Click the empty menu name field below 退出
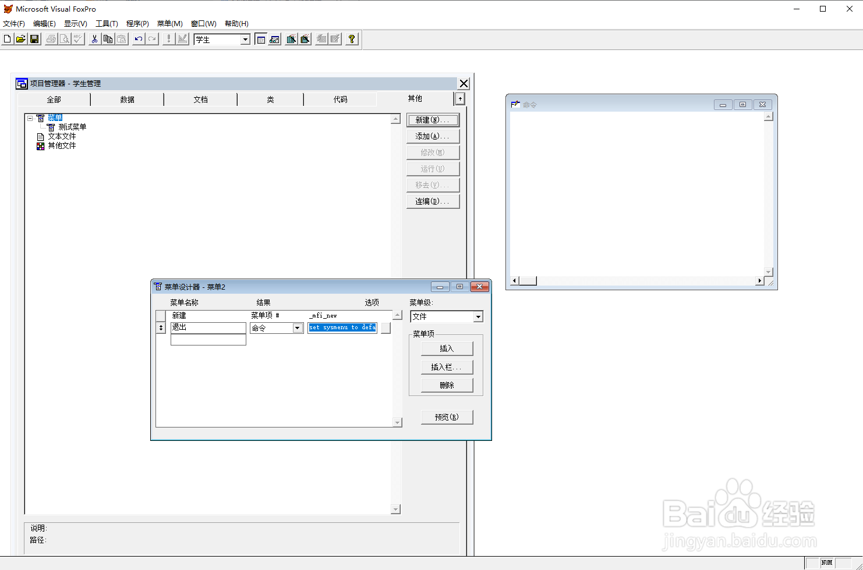This screenshot has height=570, width=863. (x=208, y=340)
